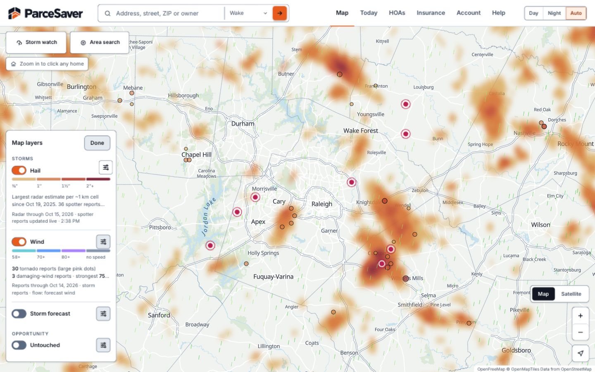Zoom out with the minus button
The height and width of the screenshot is (372, 595).
pos(580,332)
